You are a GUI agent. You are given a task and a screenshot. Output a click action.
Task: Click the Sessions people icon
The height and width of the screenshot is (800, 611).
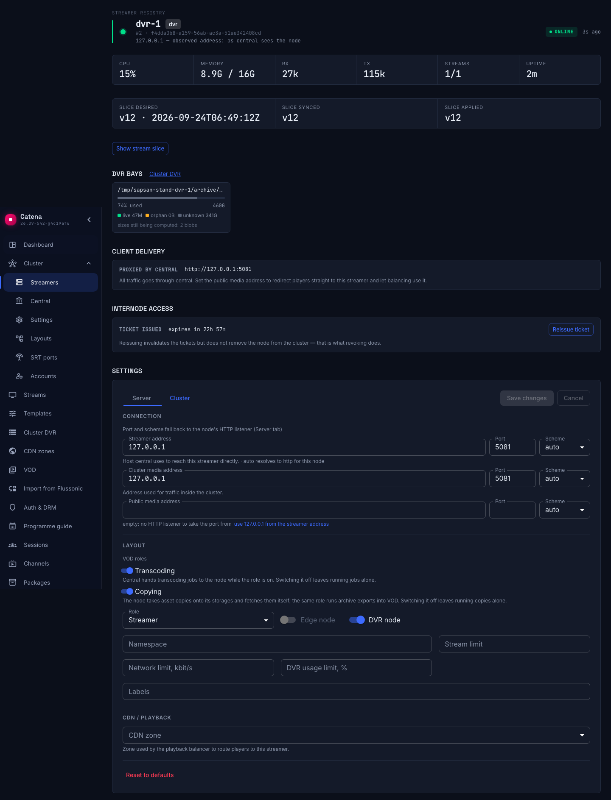point(13,545)
